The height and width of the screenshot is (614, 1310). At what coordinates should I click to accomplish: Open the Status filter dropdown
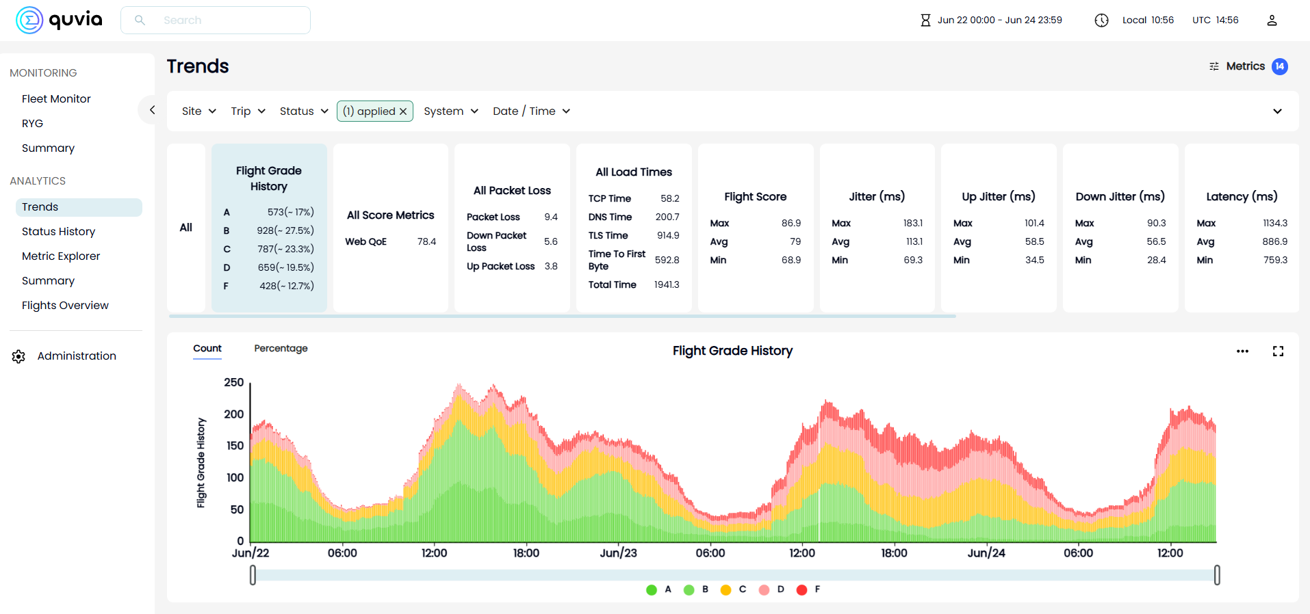coord(304,111)
